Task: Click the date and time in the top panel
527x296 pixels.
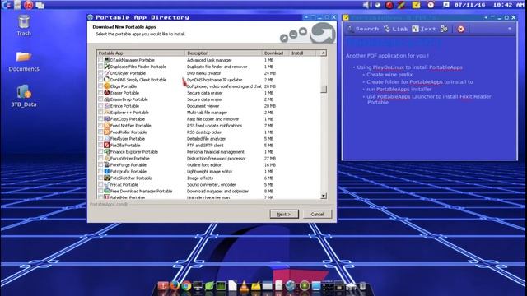Action: coord(488,5)
